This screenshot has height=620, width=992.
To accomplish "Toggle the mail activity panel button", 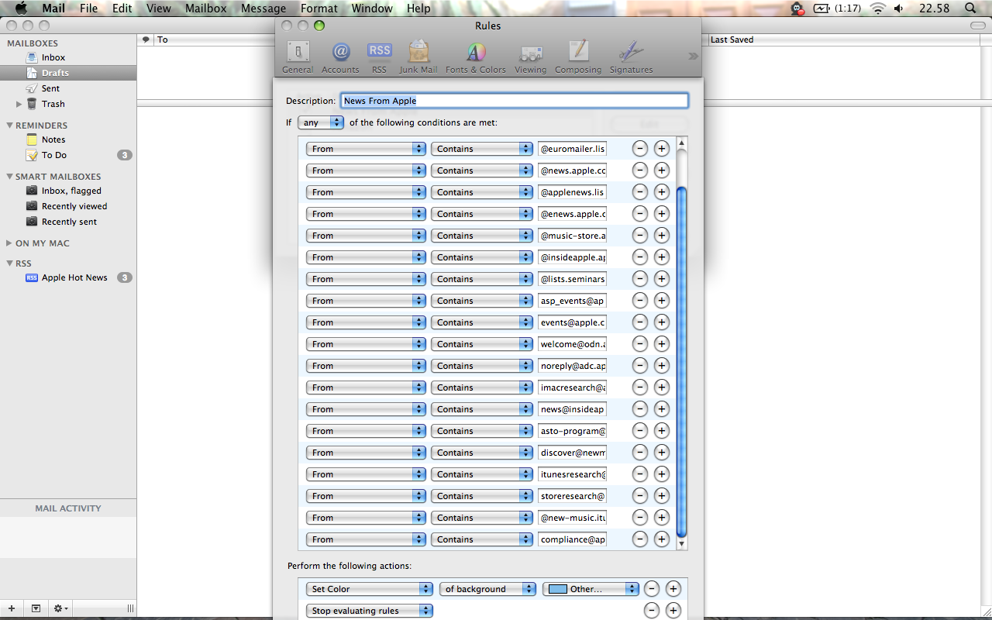I will coord(36,608).
